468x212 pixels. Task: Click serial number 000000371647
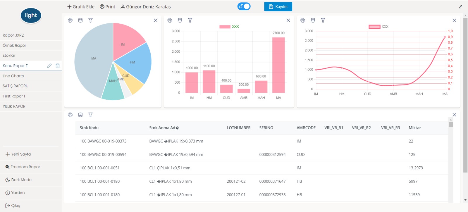(272, 181)
